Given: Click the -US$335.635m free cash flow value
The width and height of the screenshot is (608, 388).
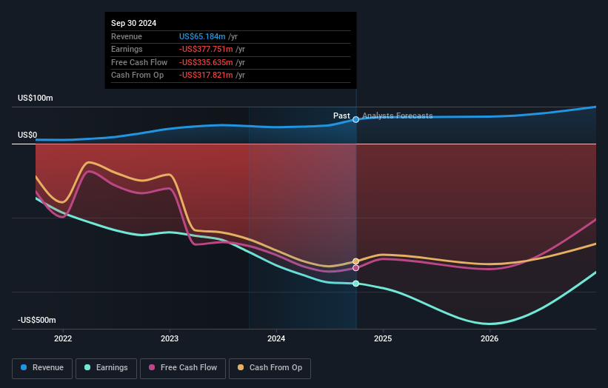Looking at the screenshot, I should (x=206, y=62).
